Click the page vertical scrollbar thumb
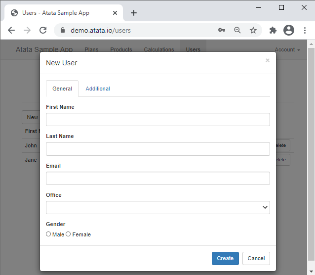Viewport: 315px width, 275px height. point(311,154)
